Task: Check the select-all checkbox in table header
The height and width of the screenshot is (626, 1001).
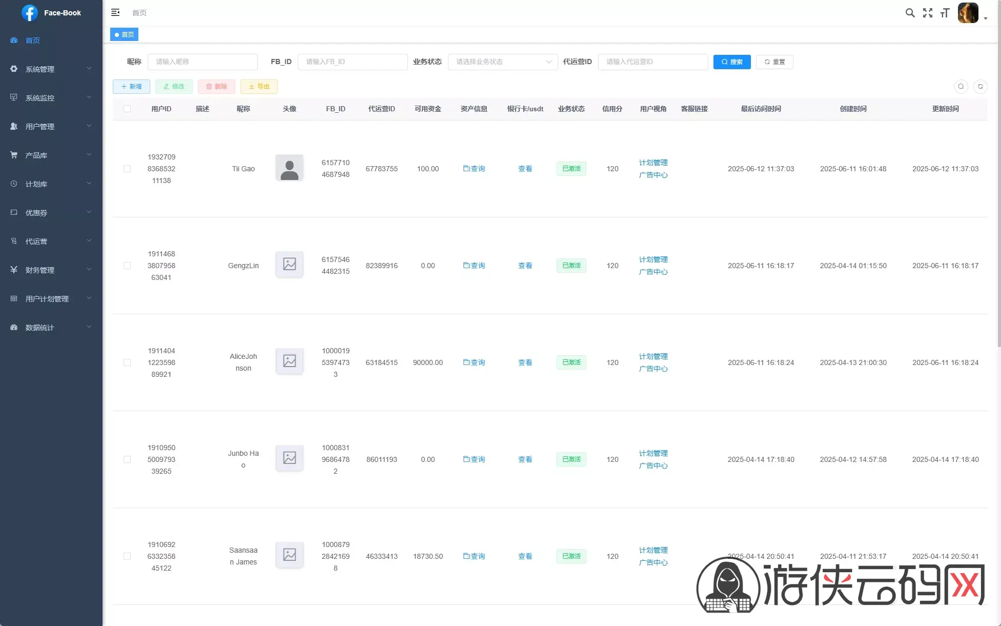Action: coord(127,109)
